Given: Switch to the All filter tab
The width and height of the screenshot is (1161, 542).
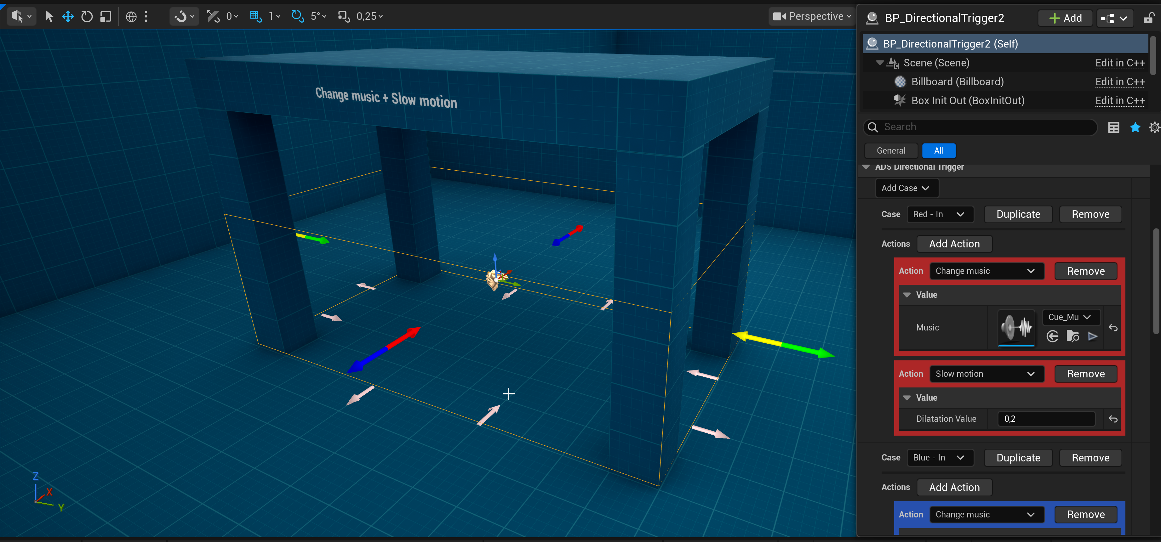Looking at the screenshot, I should pyautogui.click(x=939, y=150).
